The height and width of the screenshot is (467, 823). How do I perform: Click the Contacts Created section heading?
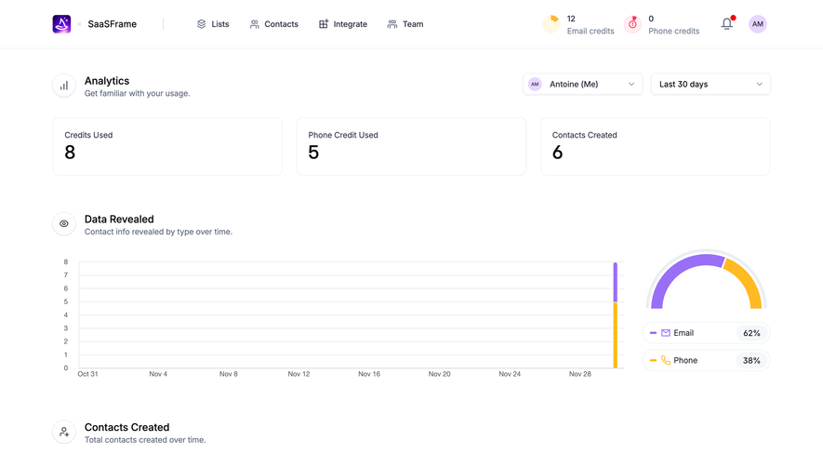pyautogui.click(x=127, y=427)
